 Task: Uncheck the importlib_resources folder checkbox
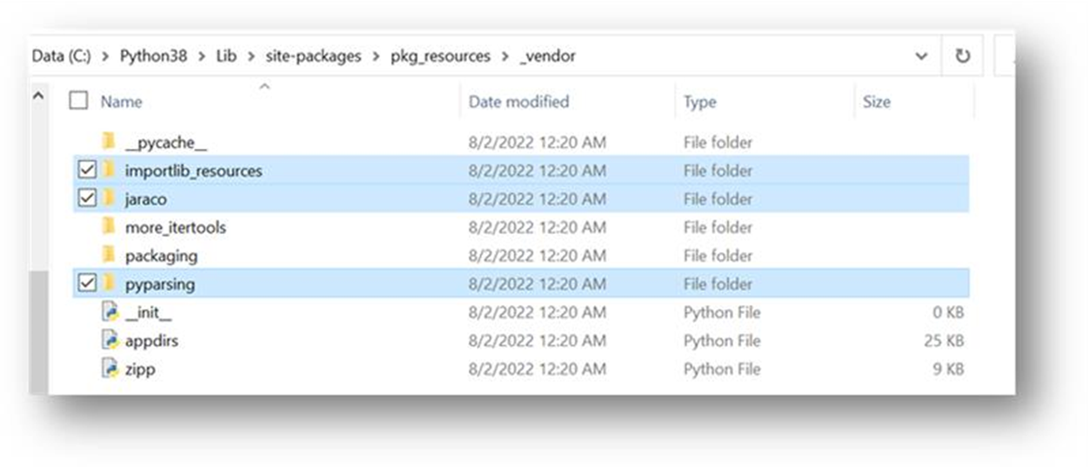(86, 170)
